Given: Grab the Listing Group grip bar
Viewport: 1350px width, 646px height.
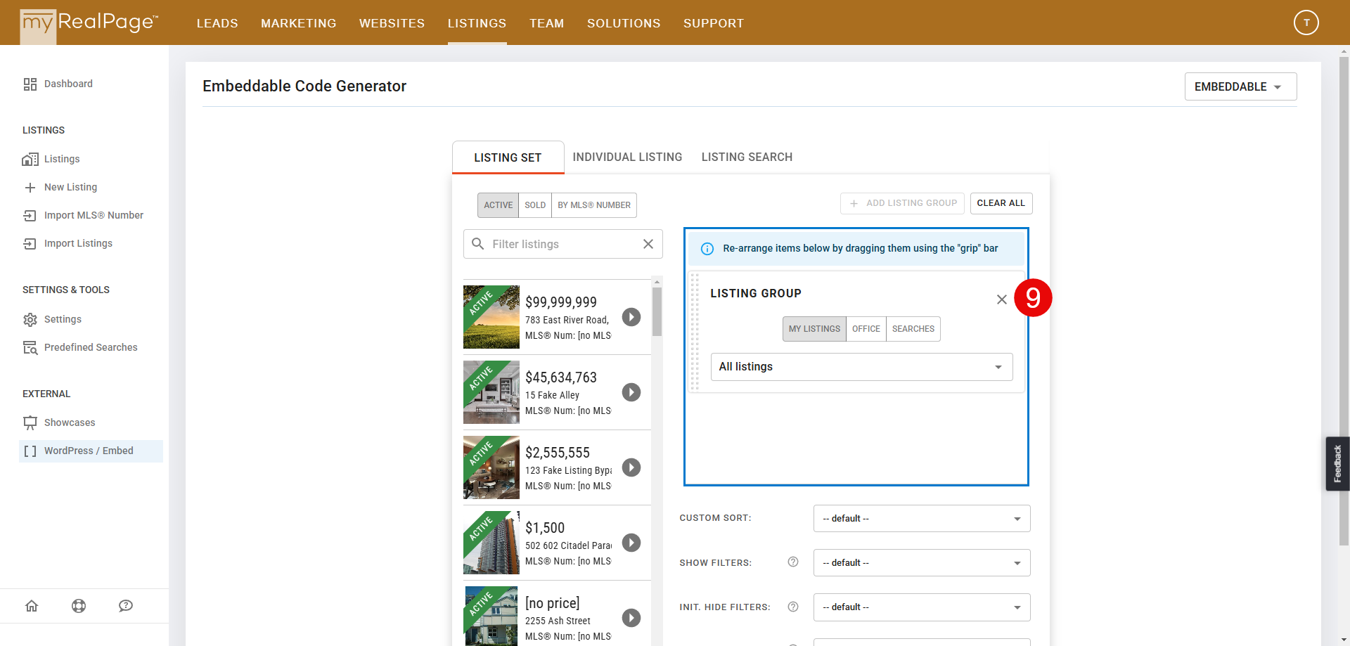Looking at the screenshot, I should pyautogui.click(x=695, y=332).
